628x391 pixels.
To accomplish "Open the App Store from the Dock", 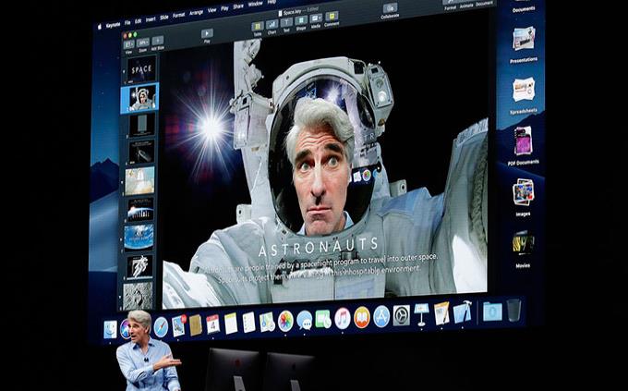I will pyautogui.click(x=381, y=316).
